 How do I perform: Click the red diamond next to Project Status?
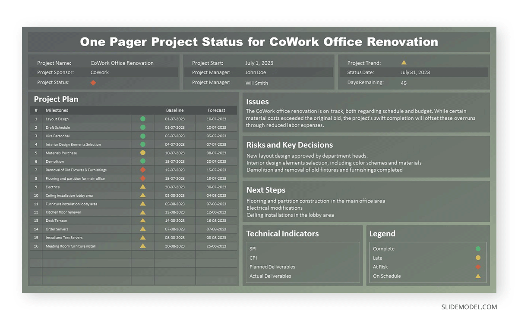coord(93,83)
